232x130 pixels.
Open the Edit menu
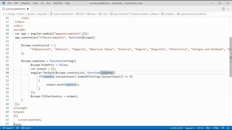tap(16, 3)
